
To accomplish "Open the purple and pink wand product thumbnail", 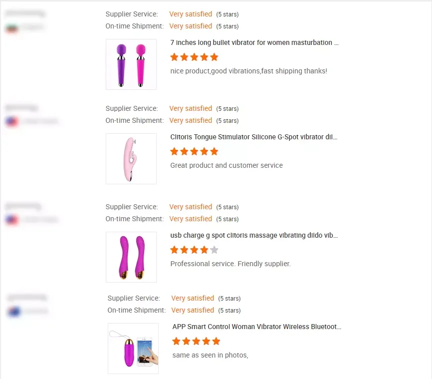I will (131, 64).
